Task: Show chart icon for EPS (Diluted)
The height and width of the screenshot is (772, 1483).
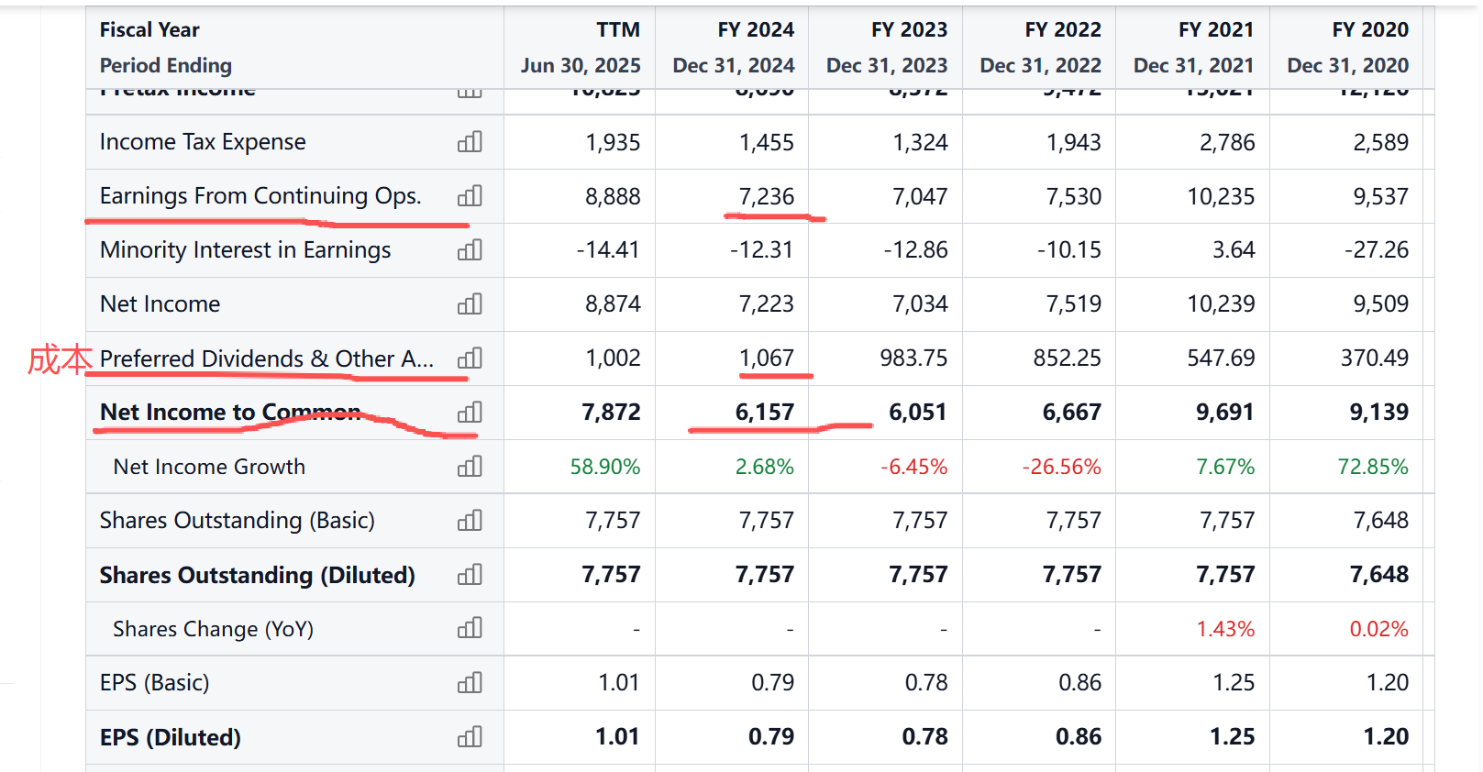Action: [470, 737]
